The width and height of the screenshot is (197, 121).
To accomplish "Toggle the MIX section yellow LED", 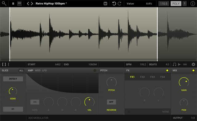I will coord(193,70).
